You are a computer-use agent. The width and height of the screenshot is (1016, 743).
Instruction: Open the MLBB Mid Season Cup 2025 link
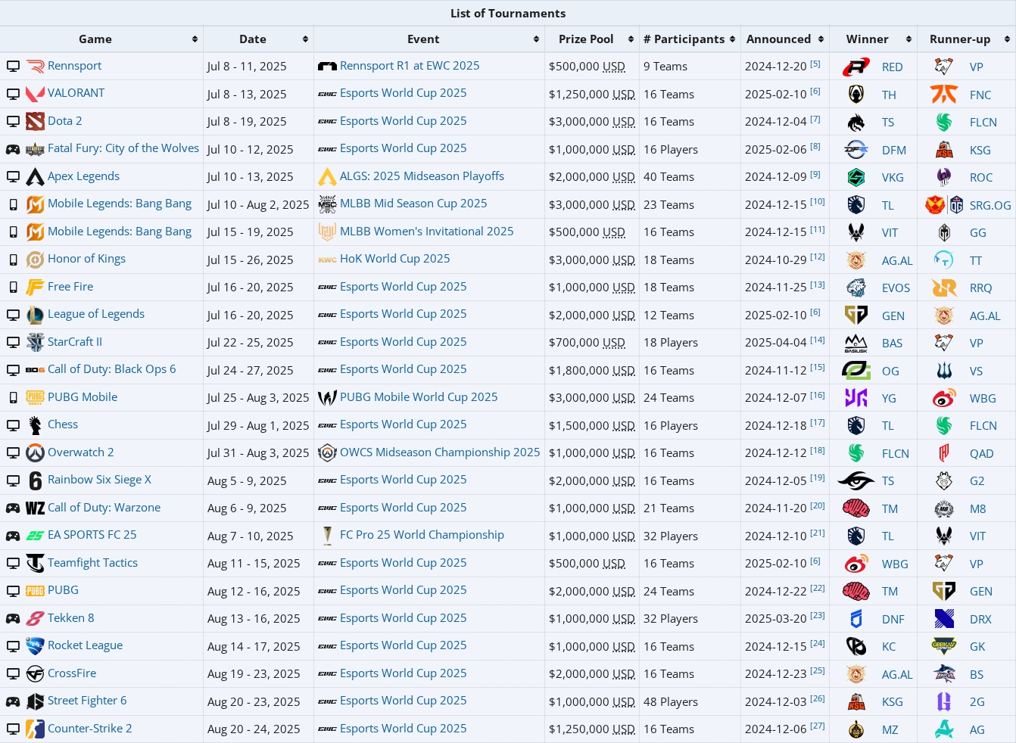pos(413,204)
